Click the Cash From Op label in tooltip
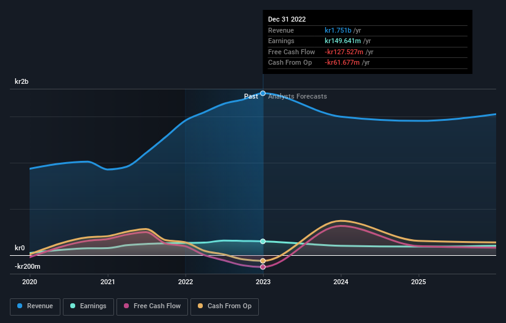The image size is (506, 323). tap(290, 63)
